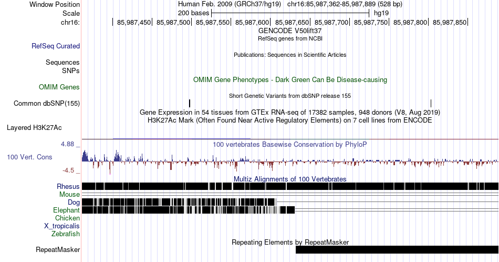Click OMIM Gene Phenotypes track title
This screenshot has height=262, width=499.
290,79
